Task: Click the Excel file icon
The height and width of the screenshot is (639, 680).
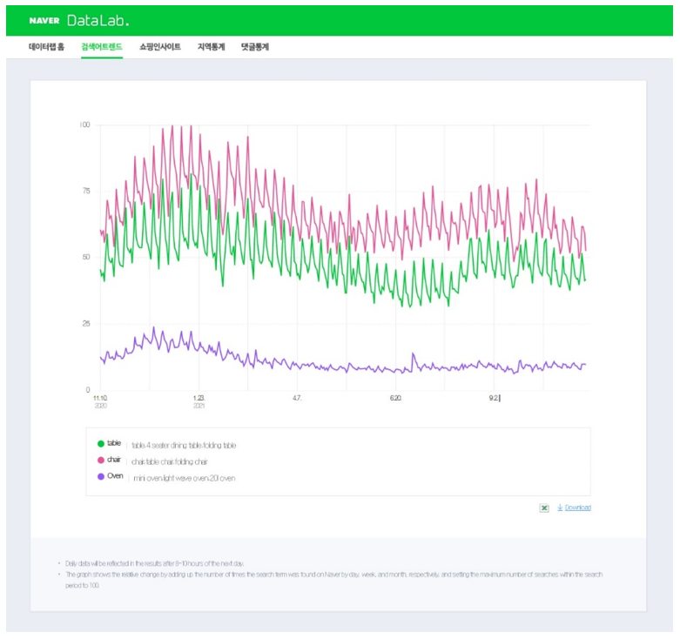Action: [x=544, y=508]
